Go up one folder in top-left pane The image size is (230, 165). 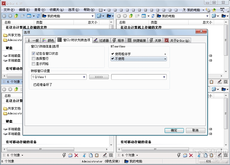point(16,16)
